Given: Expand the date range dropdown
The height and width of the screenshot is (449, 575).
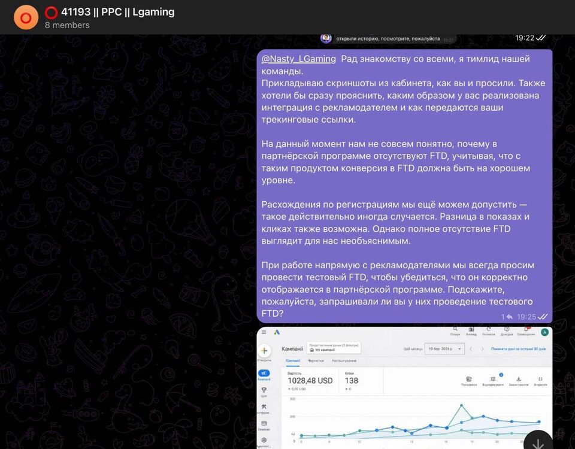Looking at the screenshot, I should (x=443, y=348).
